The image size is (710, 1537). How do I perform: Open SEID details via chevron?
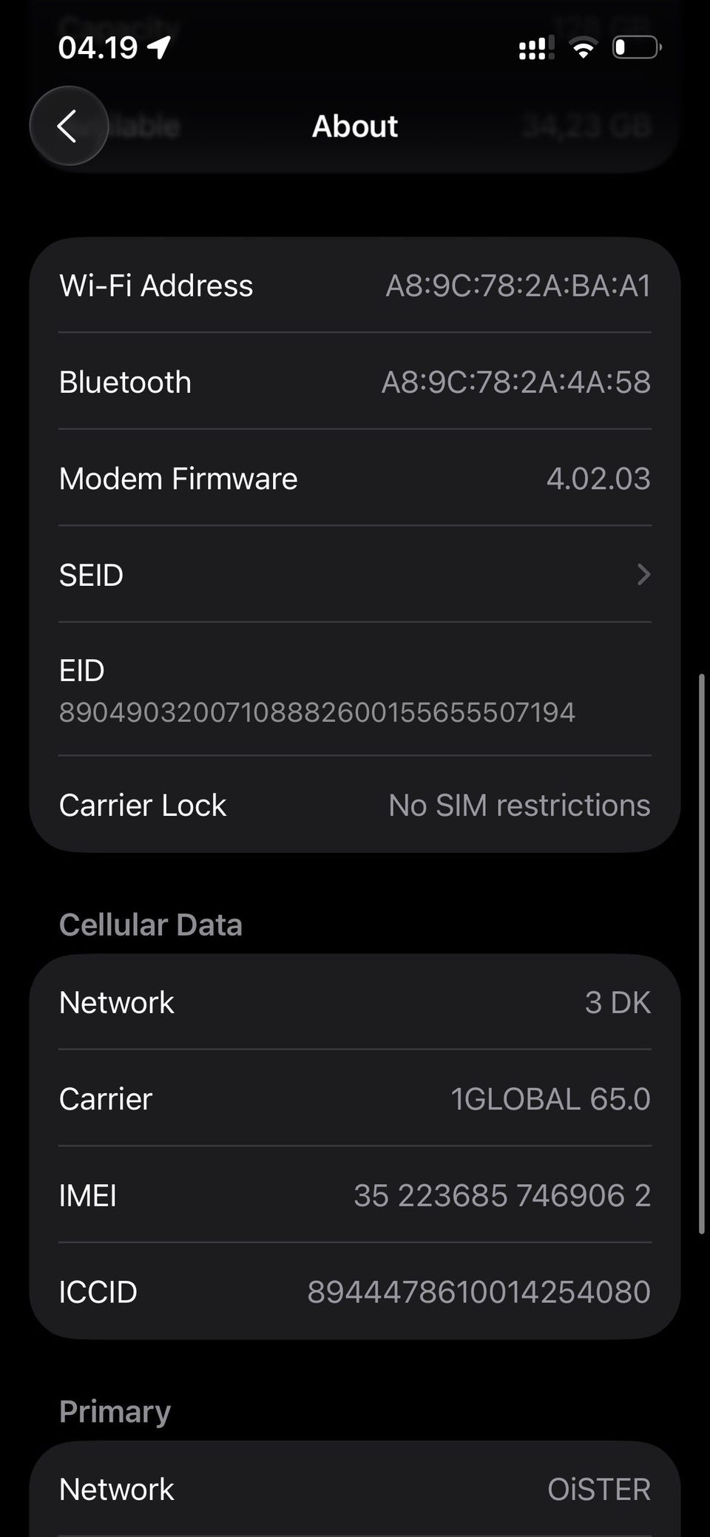[643, 574]
